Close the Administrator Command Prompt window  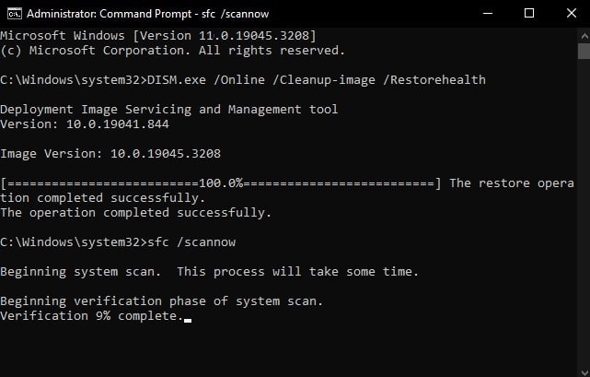coord(569,13)
